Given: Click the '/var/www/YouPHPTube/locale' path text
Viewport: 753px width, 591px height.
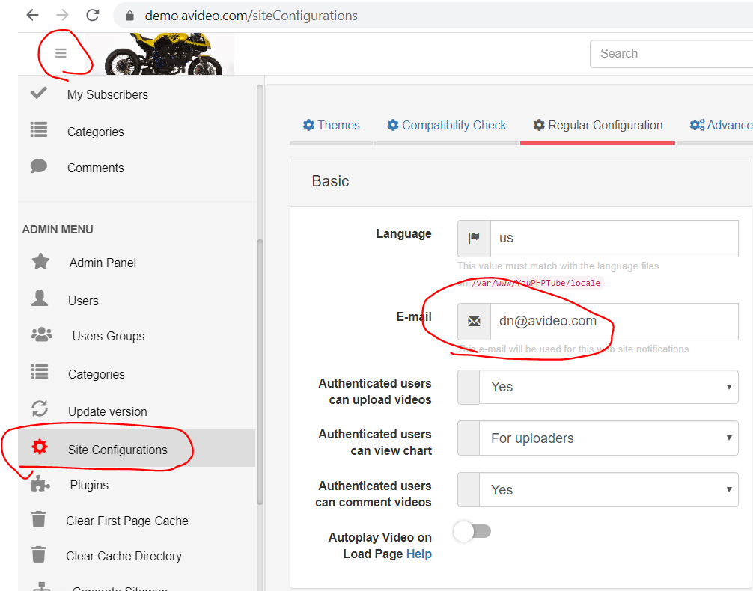Looking at the screenshot, I should pos(536,283).
